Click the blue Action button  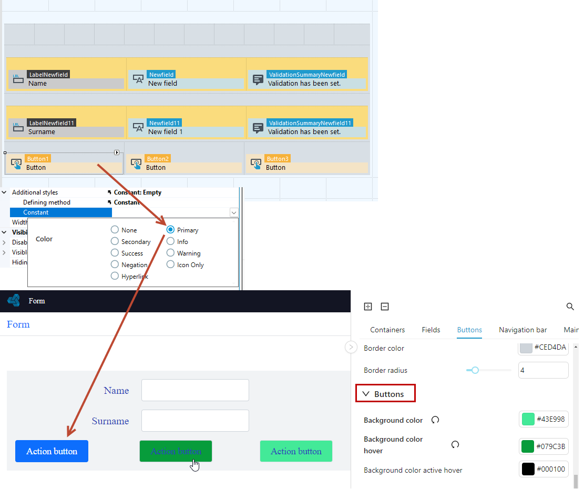click(52, 451)
